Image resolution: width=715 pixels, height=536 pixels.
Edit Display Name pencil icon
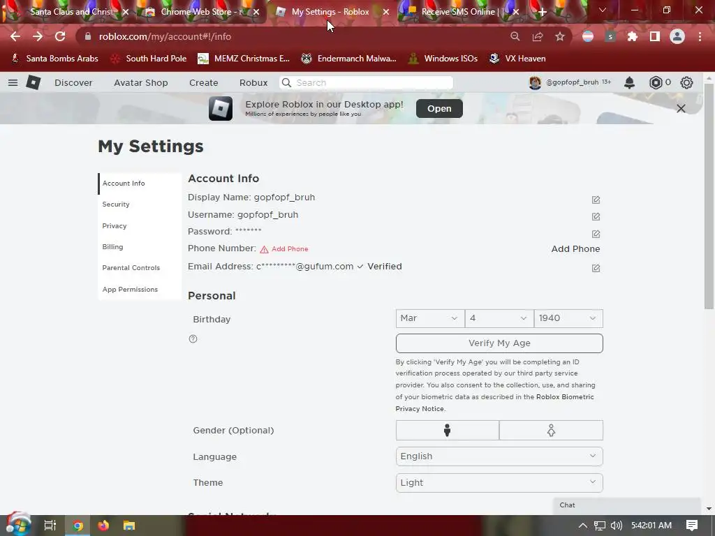pyautogui.click(x=596, y=200)
